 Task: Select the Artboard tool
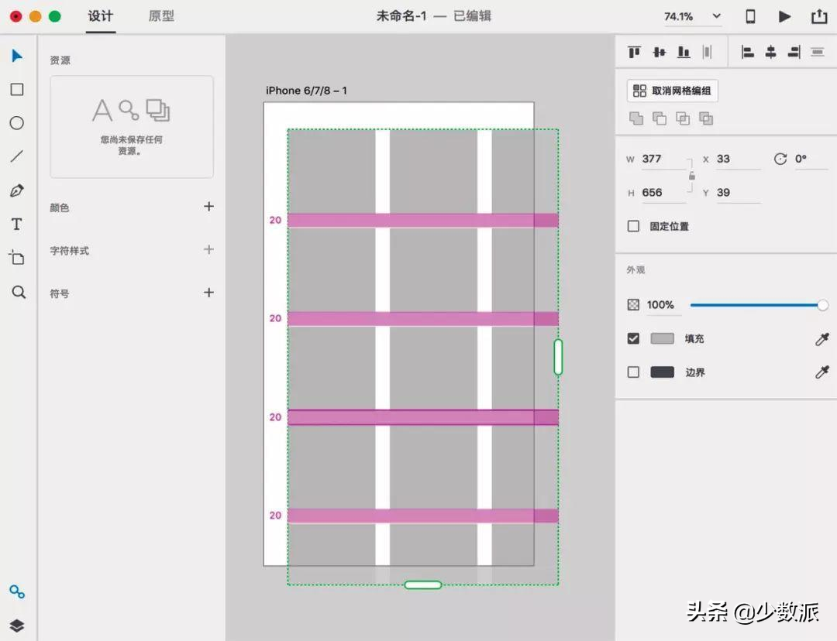[17, 258]
